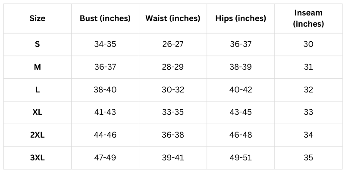345x172 pixels.
Task: Click waist value 33-35
Action: pyautogui.click(x=173, y=112)
